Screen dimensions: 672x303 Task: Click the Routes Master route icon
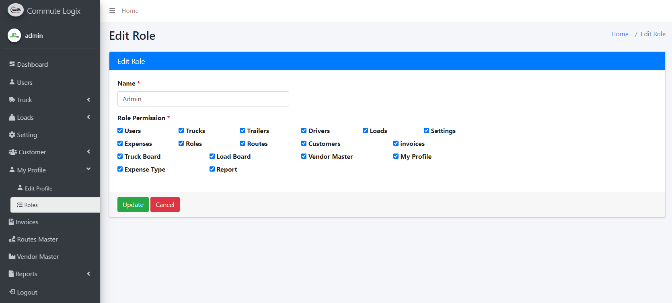12,239
